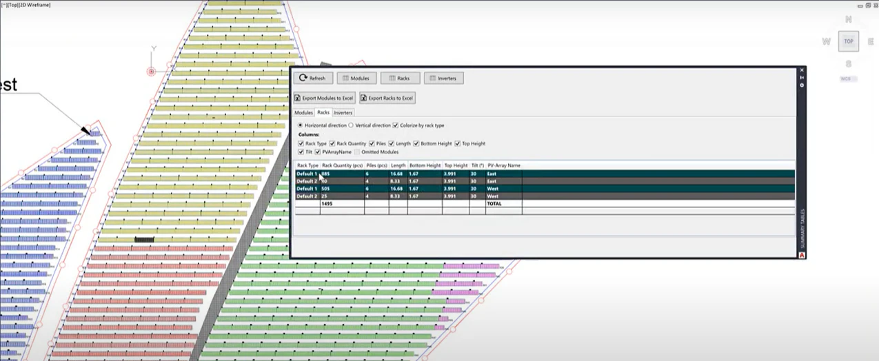879x361 pixels.
Task: Click the TOTAL cell in the table
Action: coord(504,204)
